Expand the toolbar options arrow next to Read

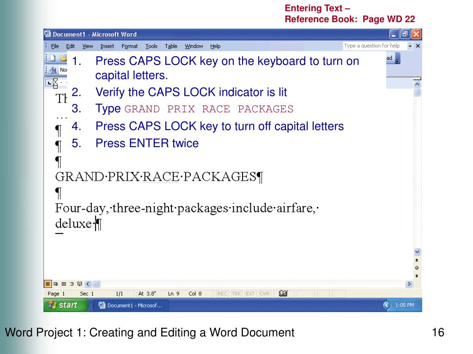coord(398,59)
